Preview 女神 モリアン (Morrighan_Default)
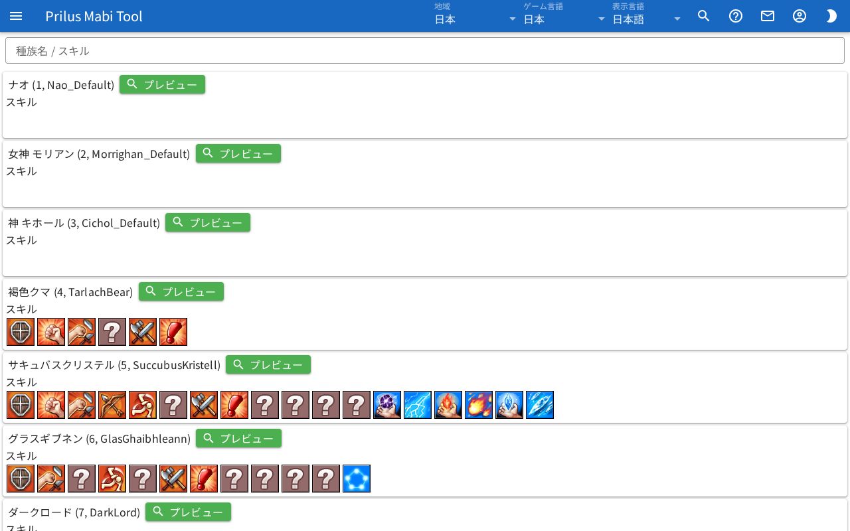 pos(238,153)
